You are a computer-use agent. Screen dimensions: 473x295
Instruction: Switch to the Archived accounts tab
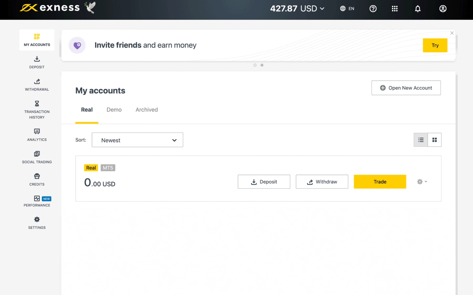pos(147,110)
